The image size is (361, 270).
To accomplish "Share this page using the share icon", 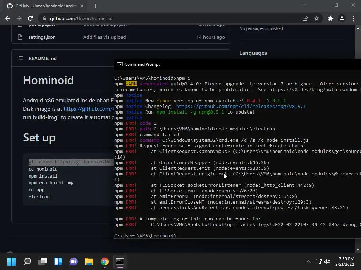I will [305, 18].
